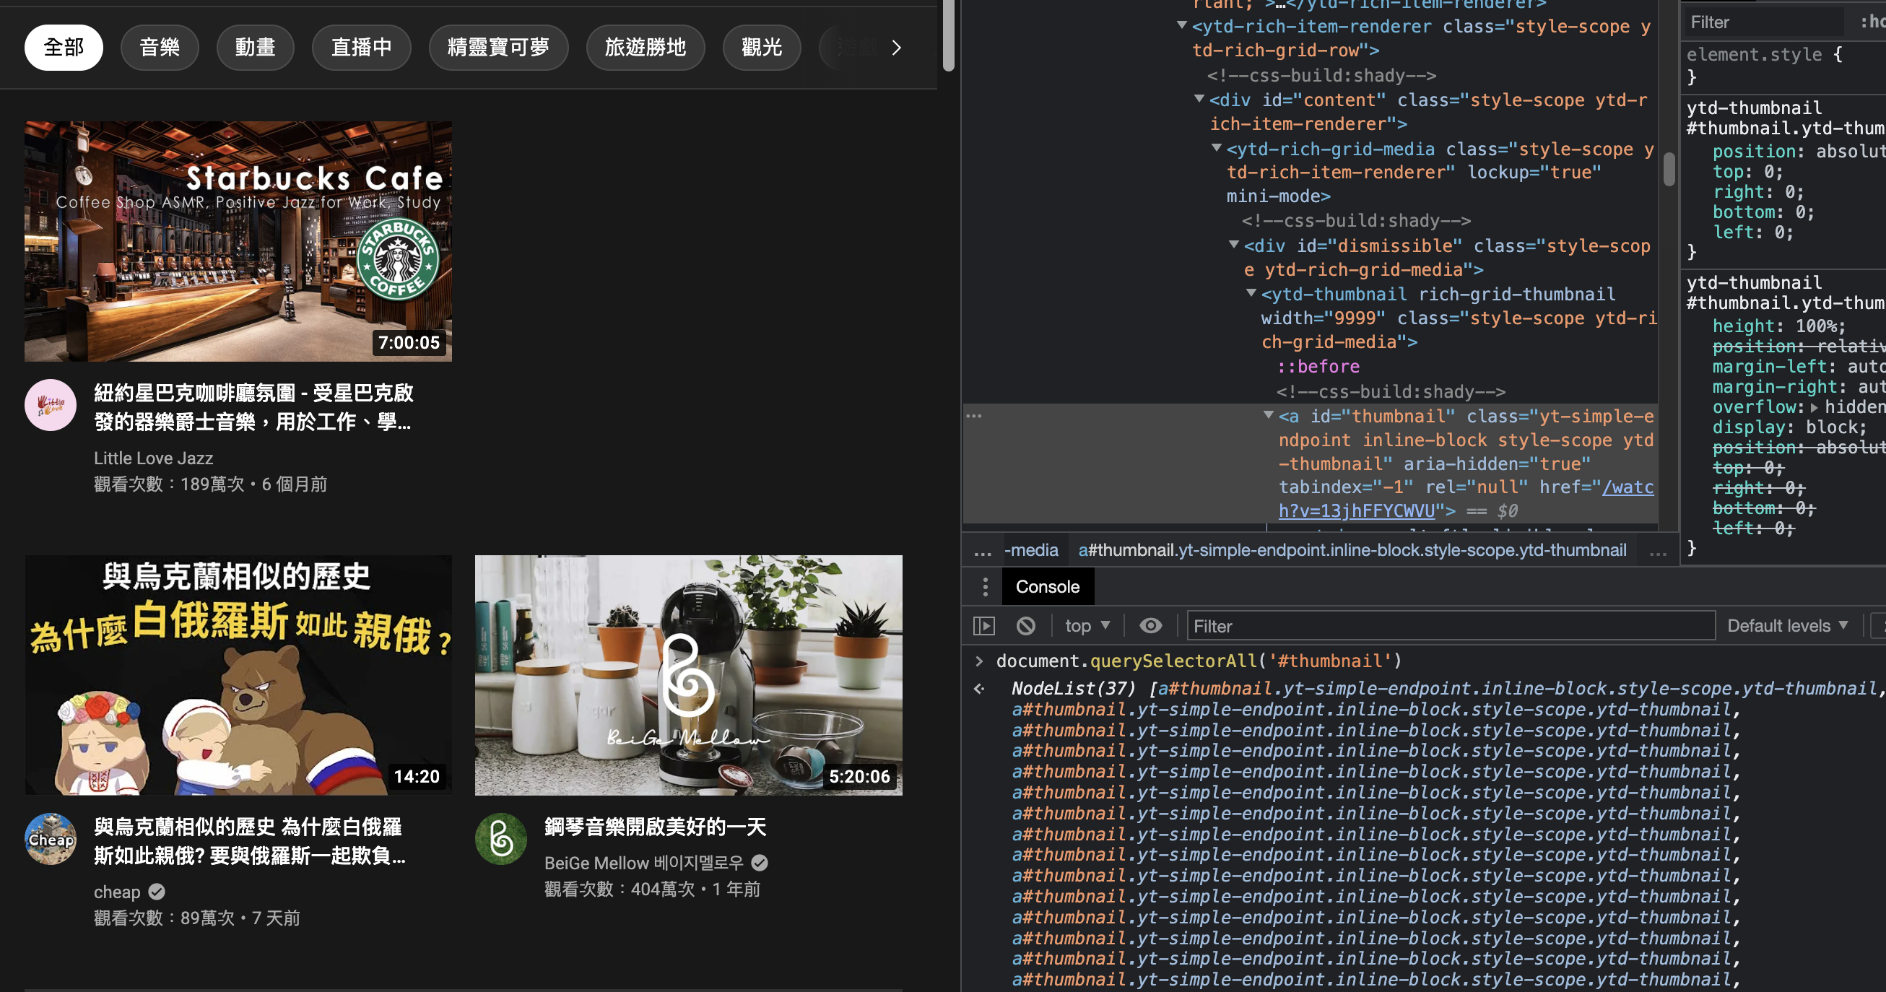Click the Little Love Jazz channel avatar
The image size is (1886, 992).
(x=51, y=405)
